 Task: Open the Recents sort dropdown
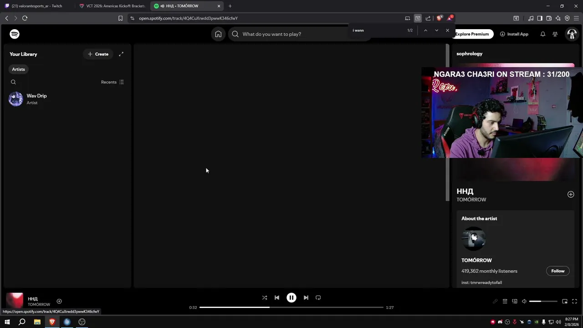click(113, 82)
